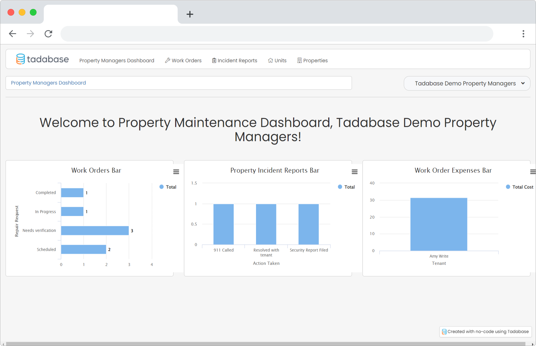Click the Security Report Filed column bar

tap(309, 224)
